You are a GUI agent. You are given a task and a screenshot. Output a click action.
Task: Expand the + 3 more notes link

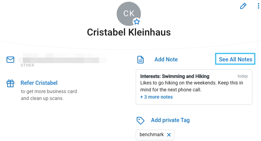156,97
